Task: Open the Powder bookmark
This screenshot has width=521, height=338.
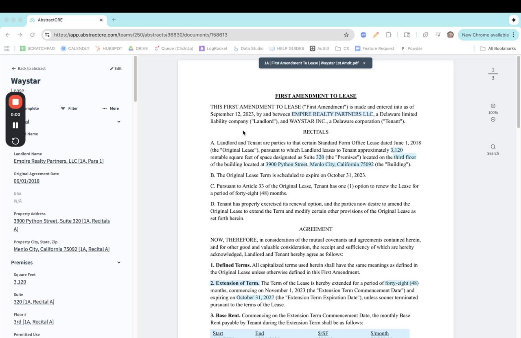Action: click(411, 48)
